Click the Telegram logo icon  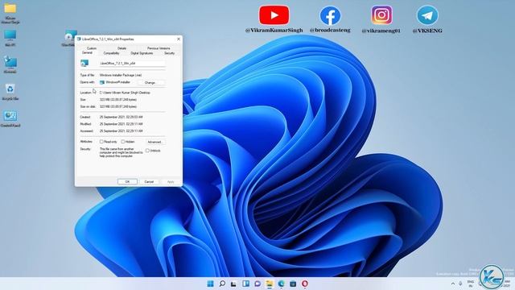coord(427,15)
